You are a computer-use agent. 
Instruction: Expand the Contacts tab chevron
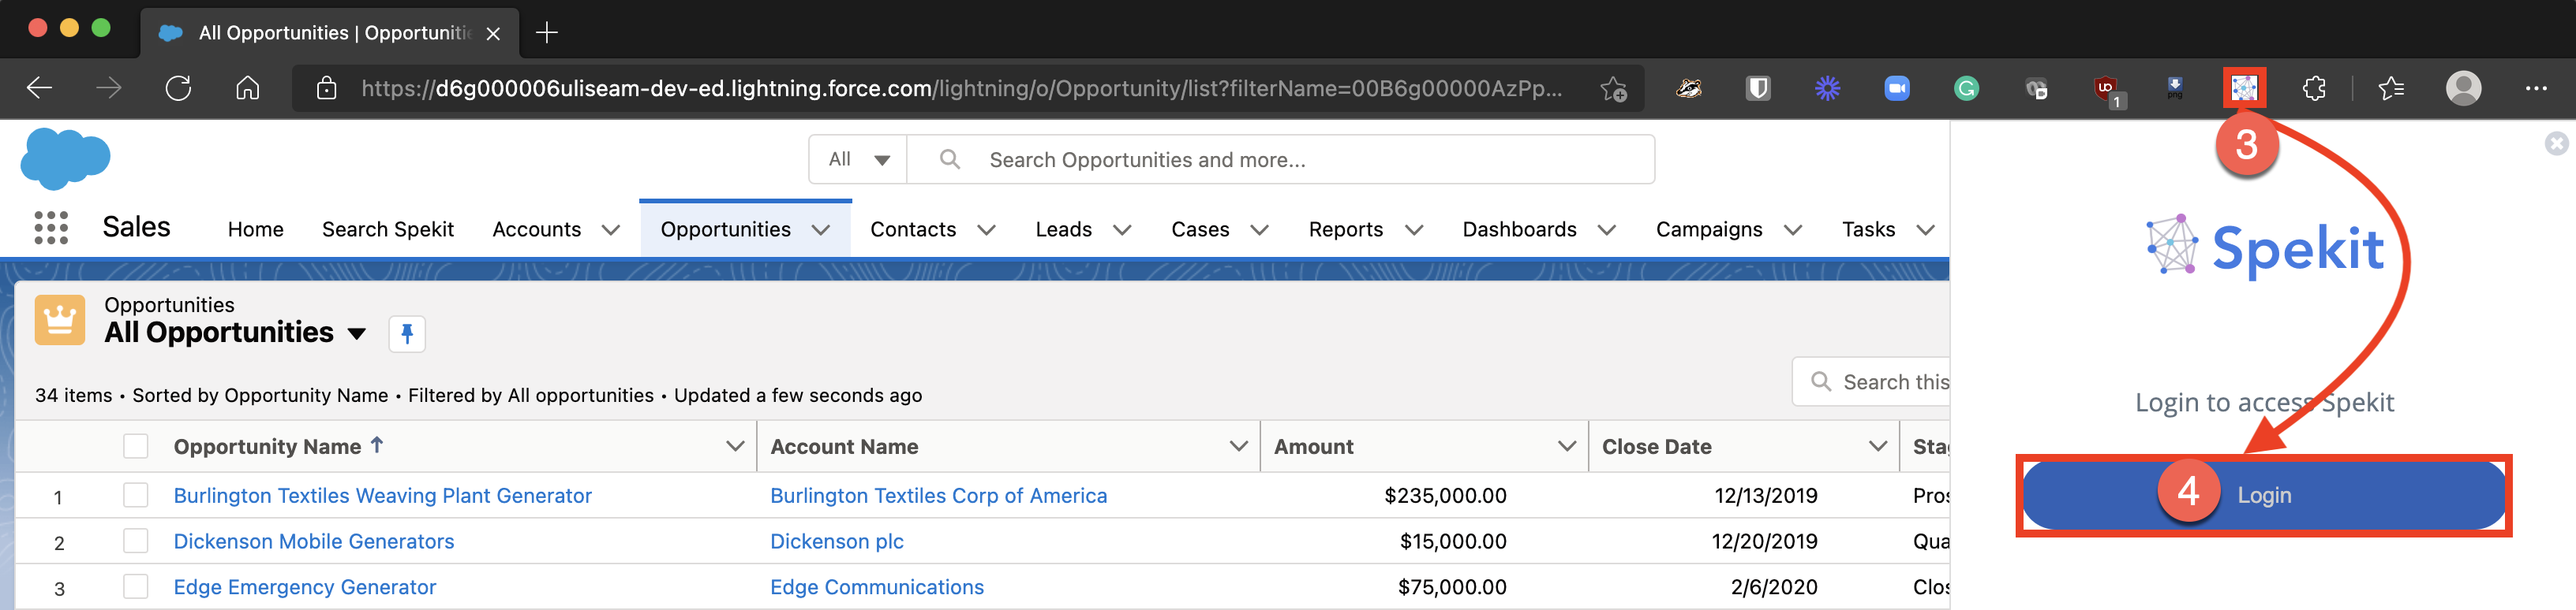986,229
